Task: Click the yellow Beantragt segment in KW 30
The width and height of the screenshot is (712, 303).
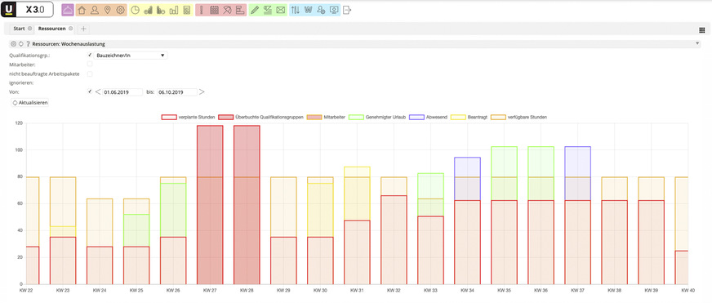Action: click(320, 211)
